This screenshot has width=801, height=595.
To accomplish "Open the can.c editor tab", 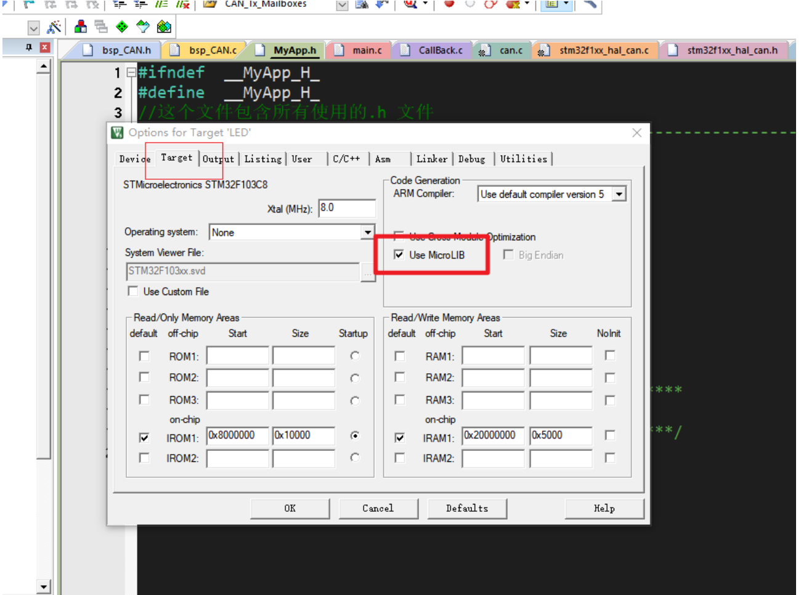I will pos(503,51).
